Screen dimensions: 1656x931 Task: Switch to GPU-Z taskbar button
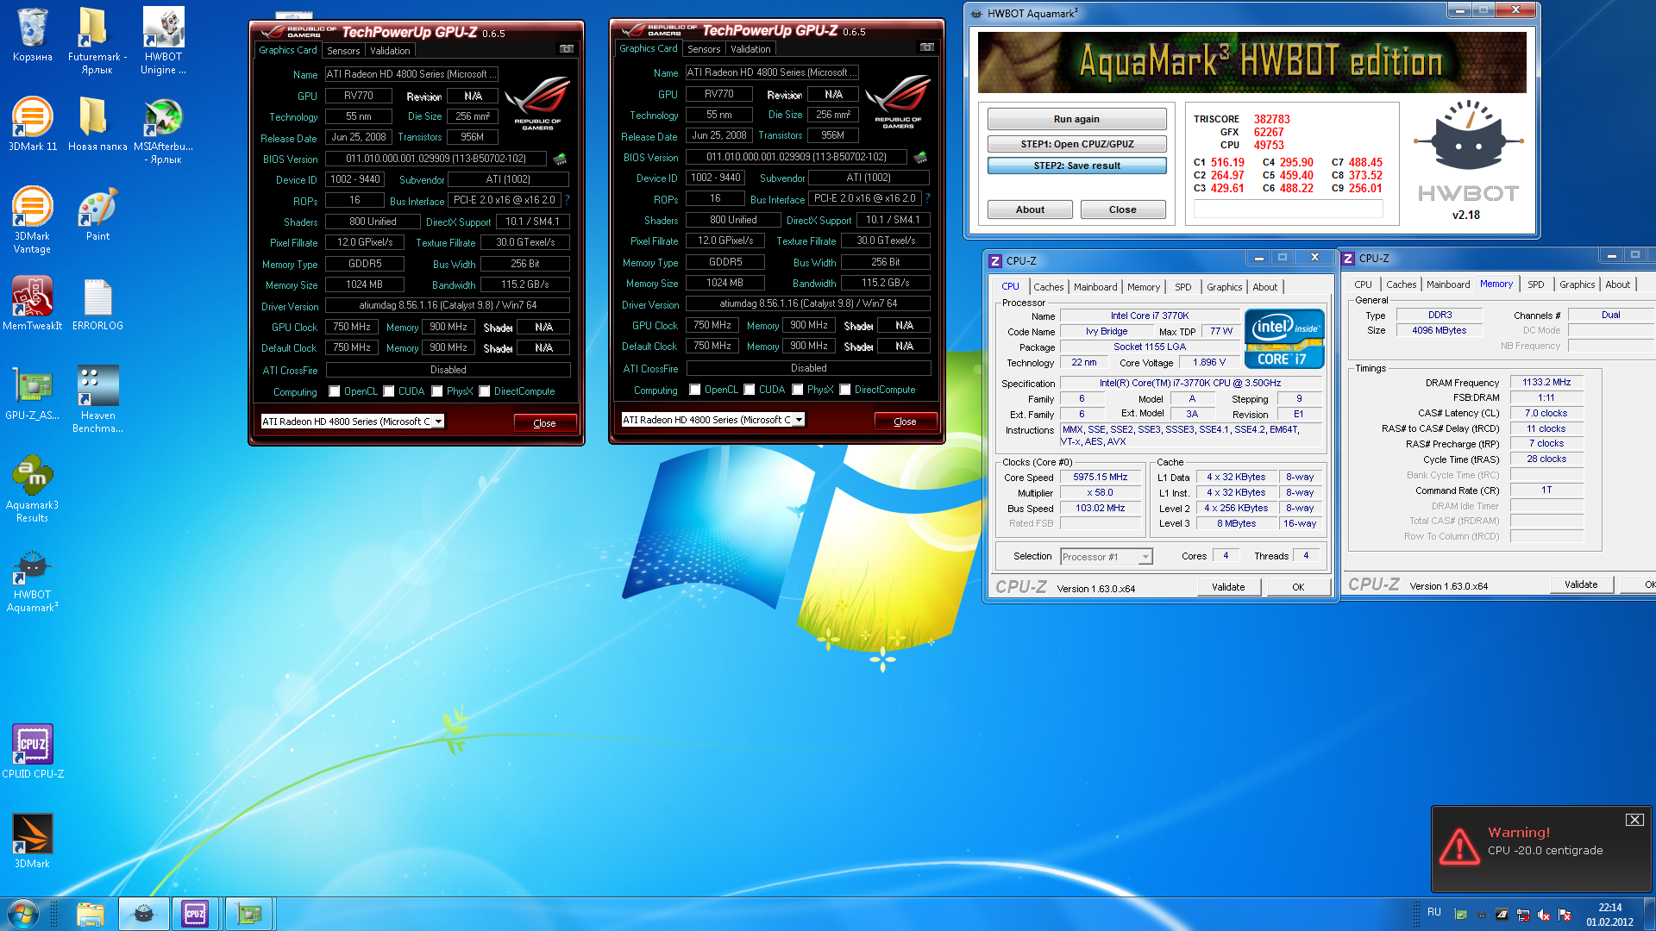pos(249,914)
